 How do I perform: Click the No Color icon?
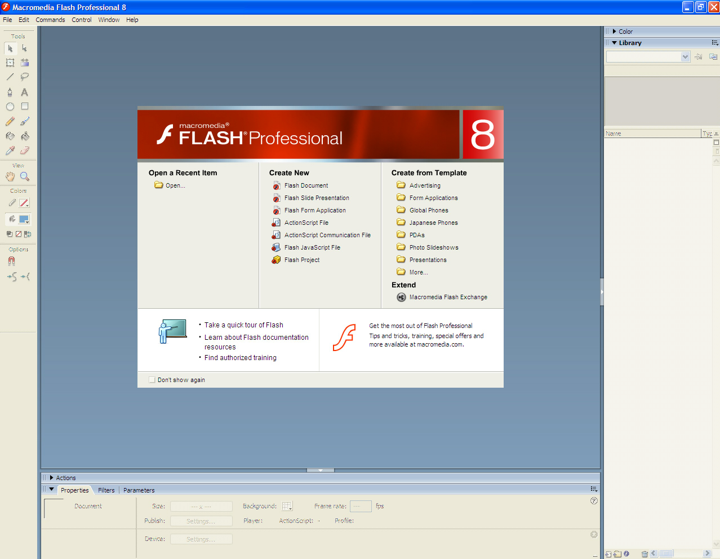point(18,233)
